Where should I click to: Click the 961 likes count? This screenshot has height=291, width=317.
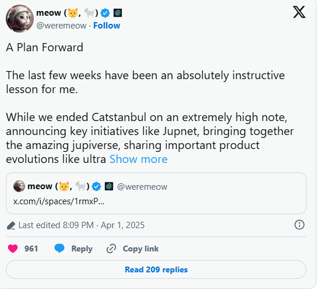[x=31, y=249]
